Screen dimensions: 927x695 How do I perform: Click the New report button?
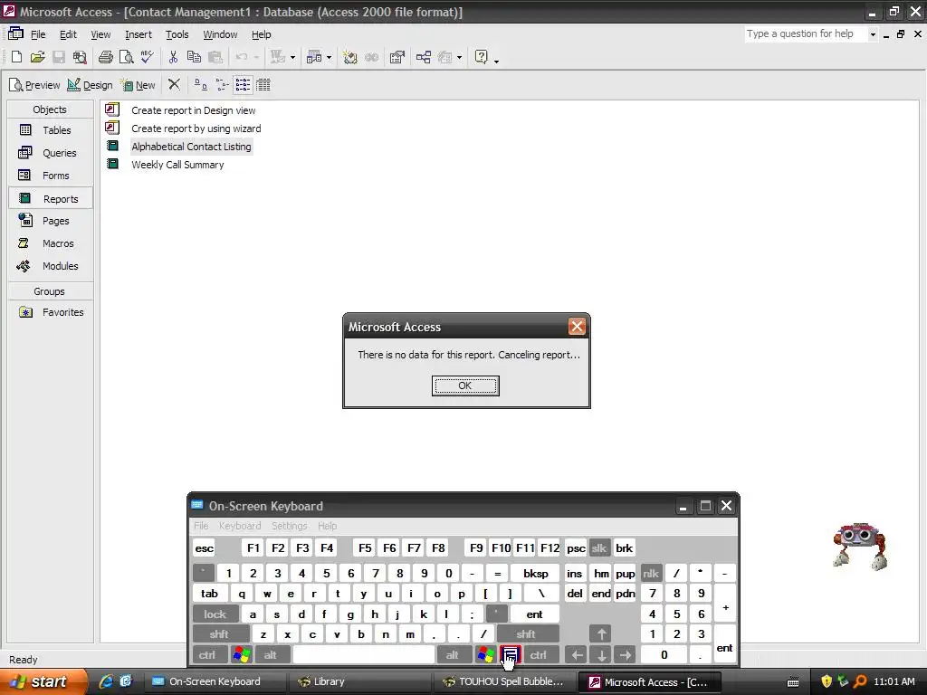138,85
